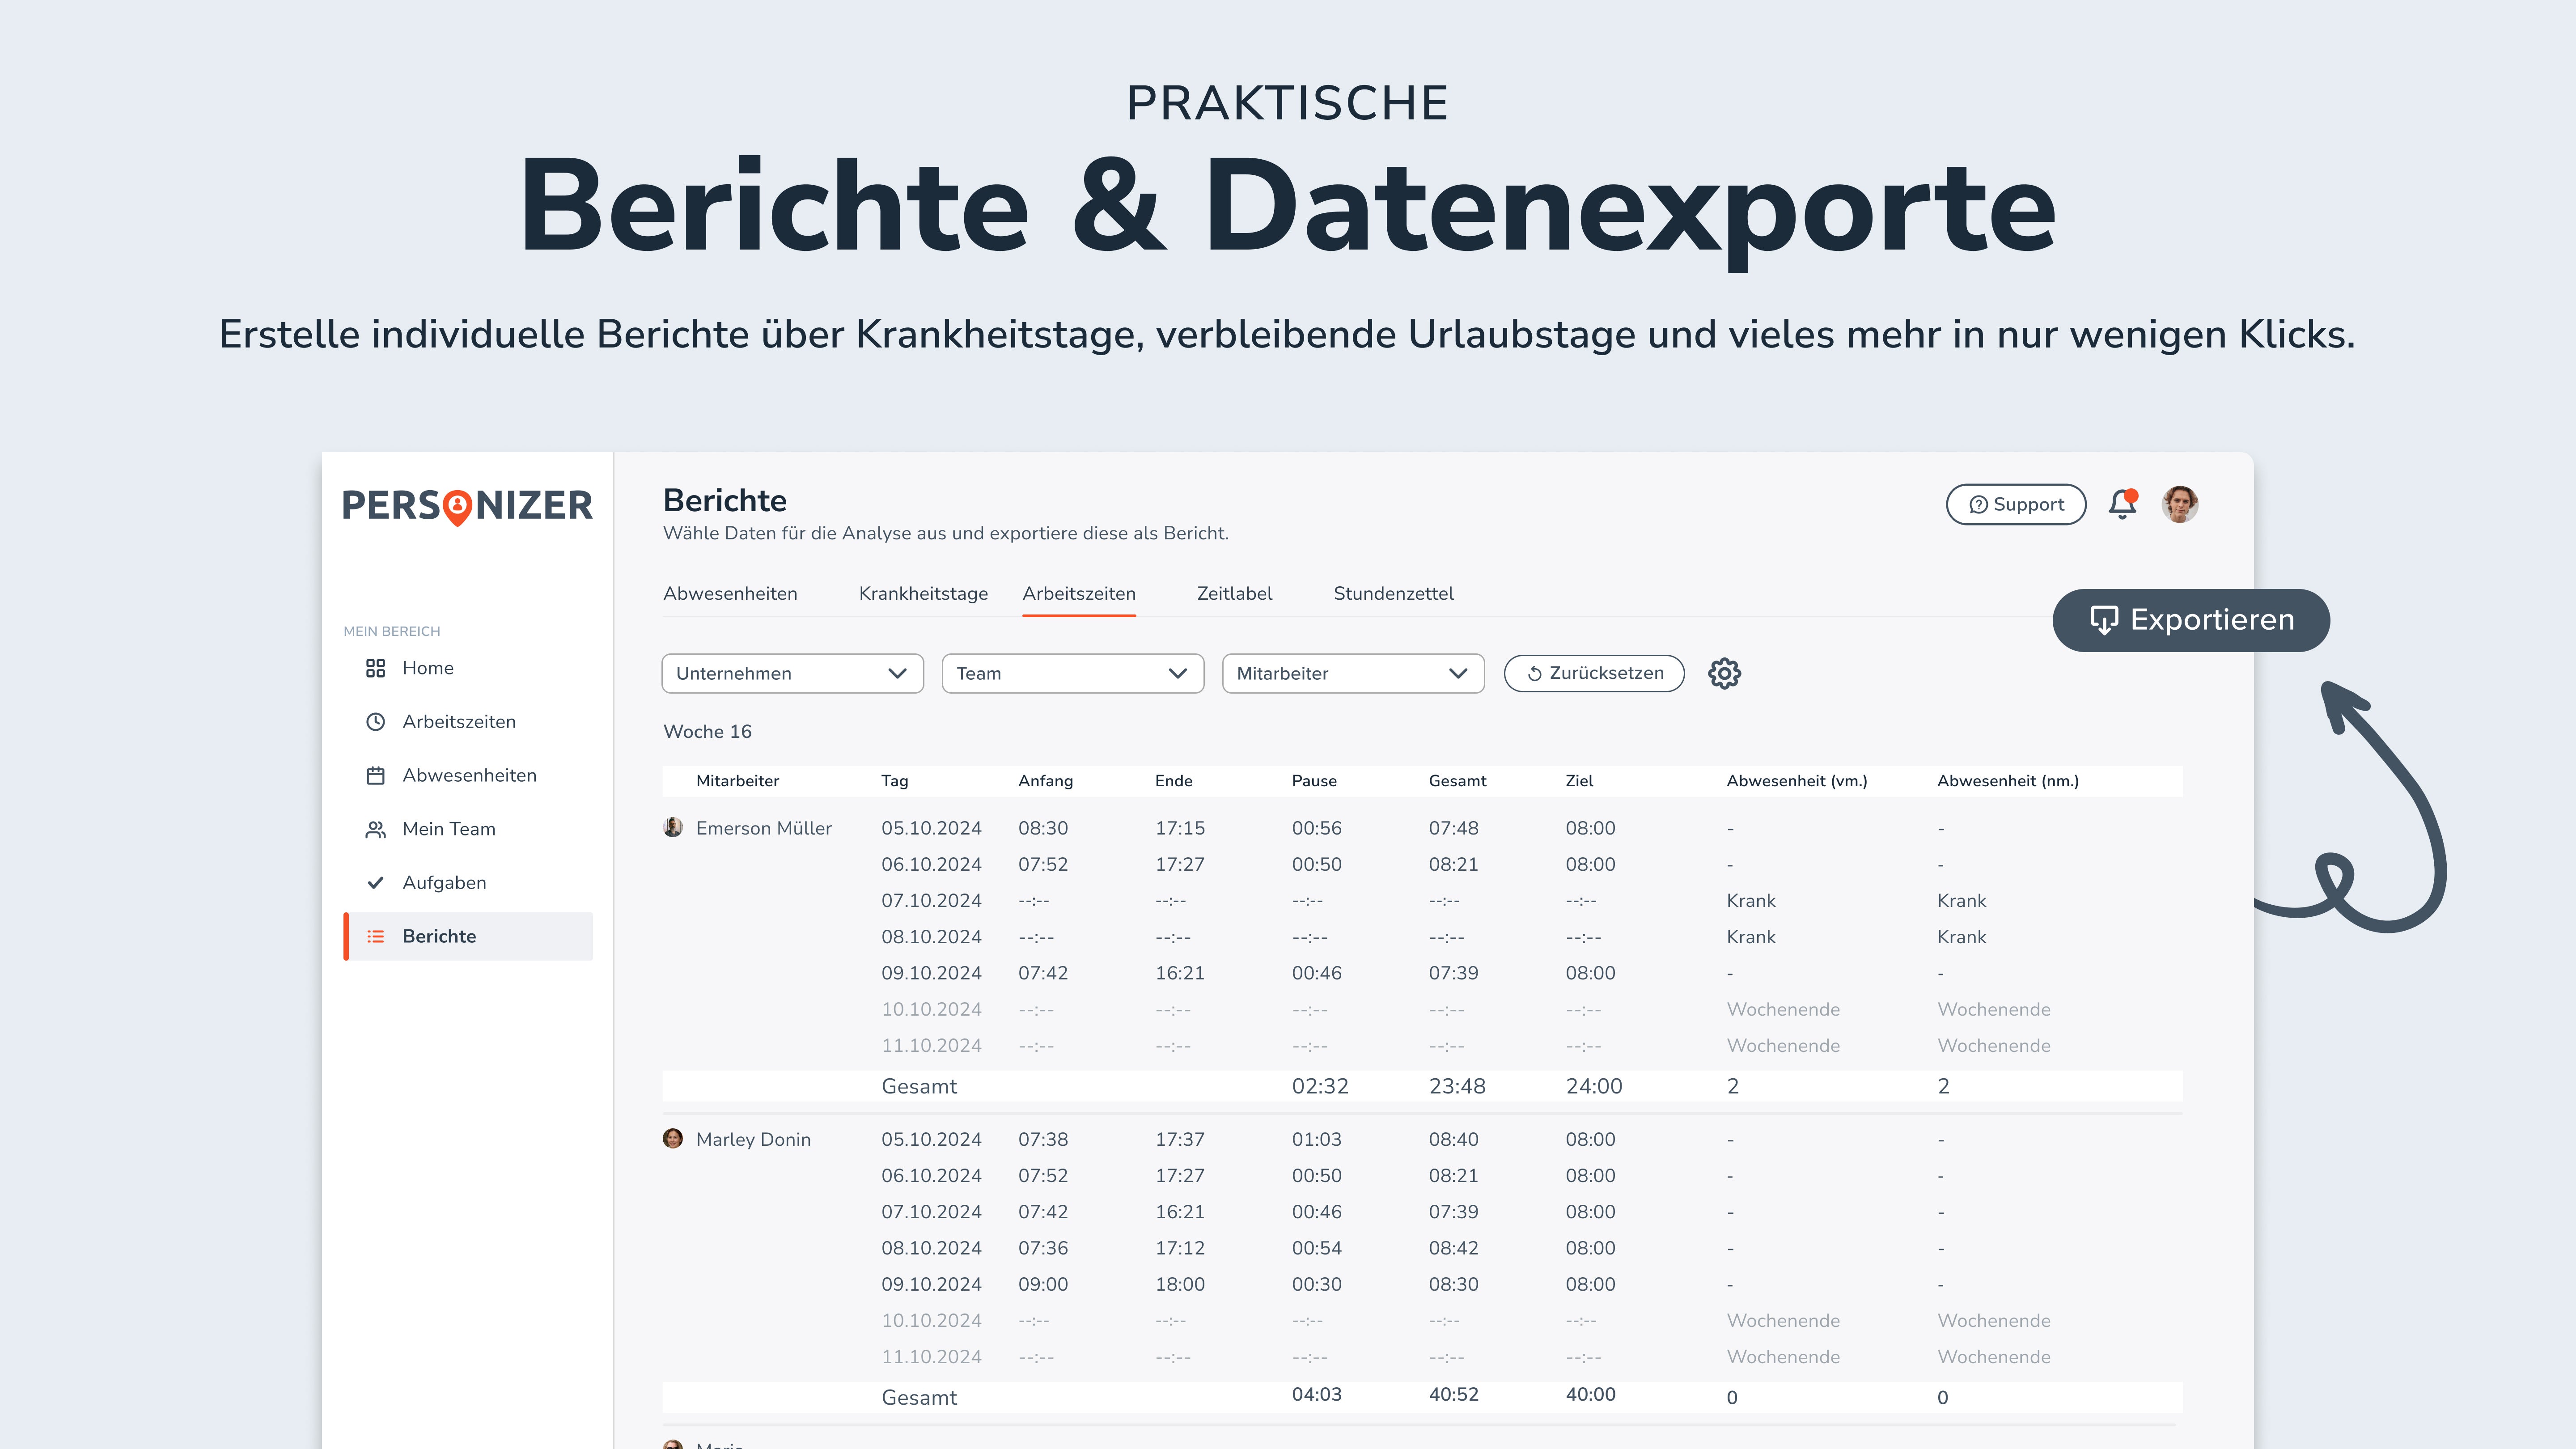Click the Arbeitszeiten clock icon
The width and height of the screenshot is (2576, 1449).
tap(375, 722)
